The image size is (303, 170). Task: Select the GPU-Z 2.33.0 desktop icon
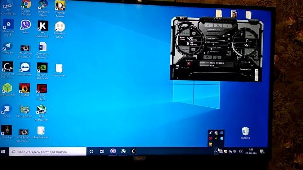pos(24,111)
